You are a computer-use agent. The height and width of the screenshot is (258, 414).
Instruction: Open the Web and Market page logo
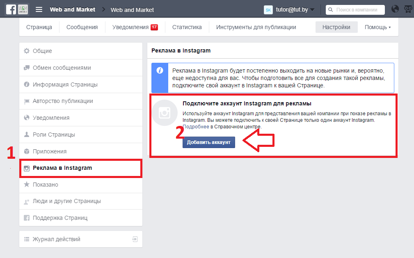[x=23, y=9]
